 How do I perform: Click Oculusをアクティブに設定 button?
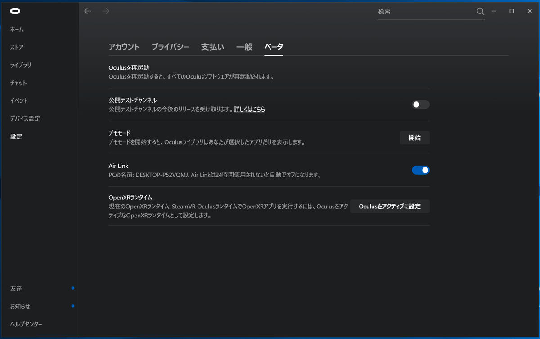pos(390,206)
